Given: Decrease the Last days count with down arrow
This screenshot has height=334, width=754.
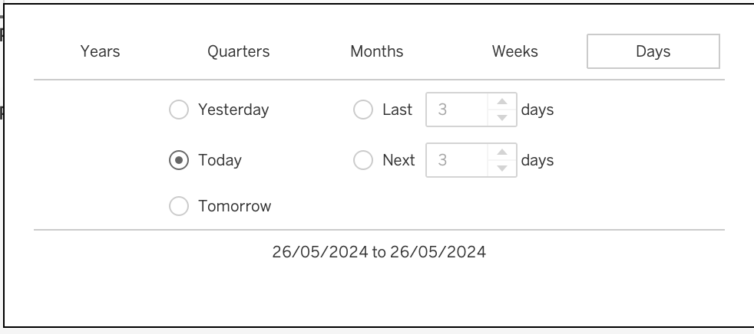Looking at the screenshot, I should click(x=502, y=118).
